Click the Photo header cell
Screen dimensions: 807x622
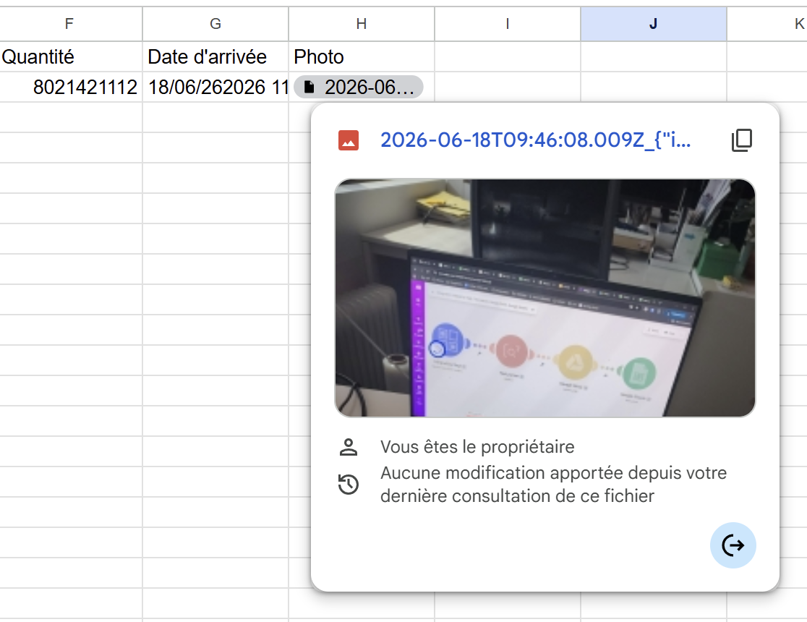[x=362, y=56]
